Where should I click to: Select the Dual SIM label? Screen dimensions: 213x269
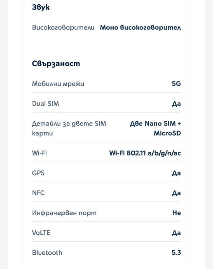46,104
